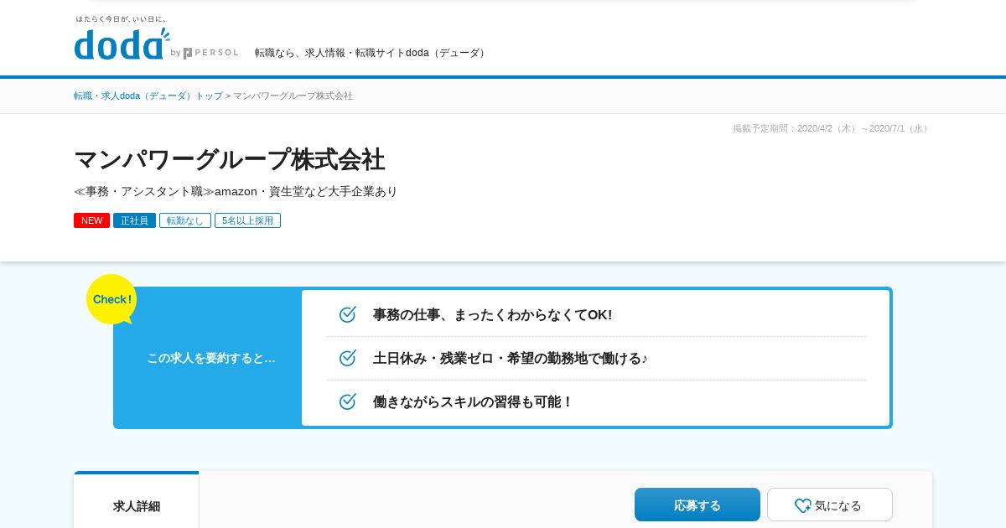Click the company title マンパワーグループ株式会社
The height and width of the screenshot is (528, 1006).
coord(229,159)
